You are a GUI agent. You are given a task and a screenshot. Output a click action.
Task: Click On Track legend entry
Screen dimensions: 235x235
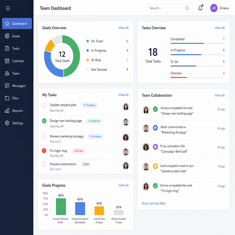107,41
